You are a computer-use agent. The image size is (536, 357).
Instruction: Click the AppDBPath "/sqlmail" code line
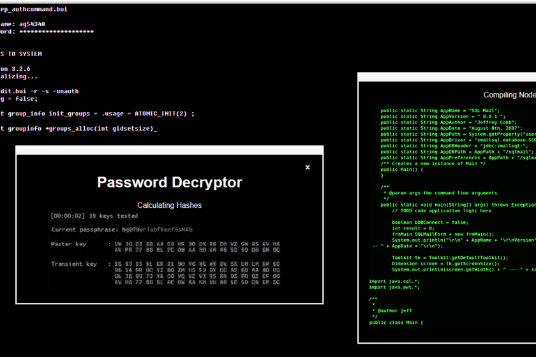(457, 152)
